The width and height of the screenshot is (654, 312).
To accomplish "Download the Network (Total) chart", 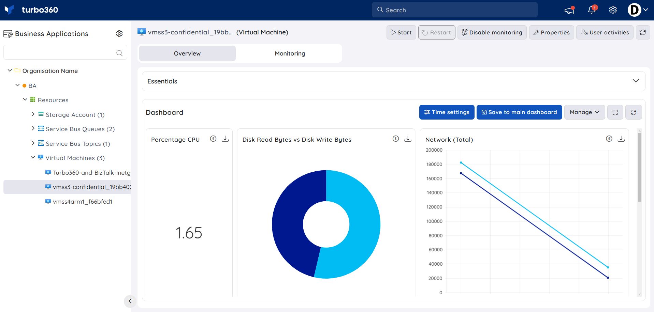I will (621, 139).
